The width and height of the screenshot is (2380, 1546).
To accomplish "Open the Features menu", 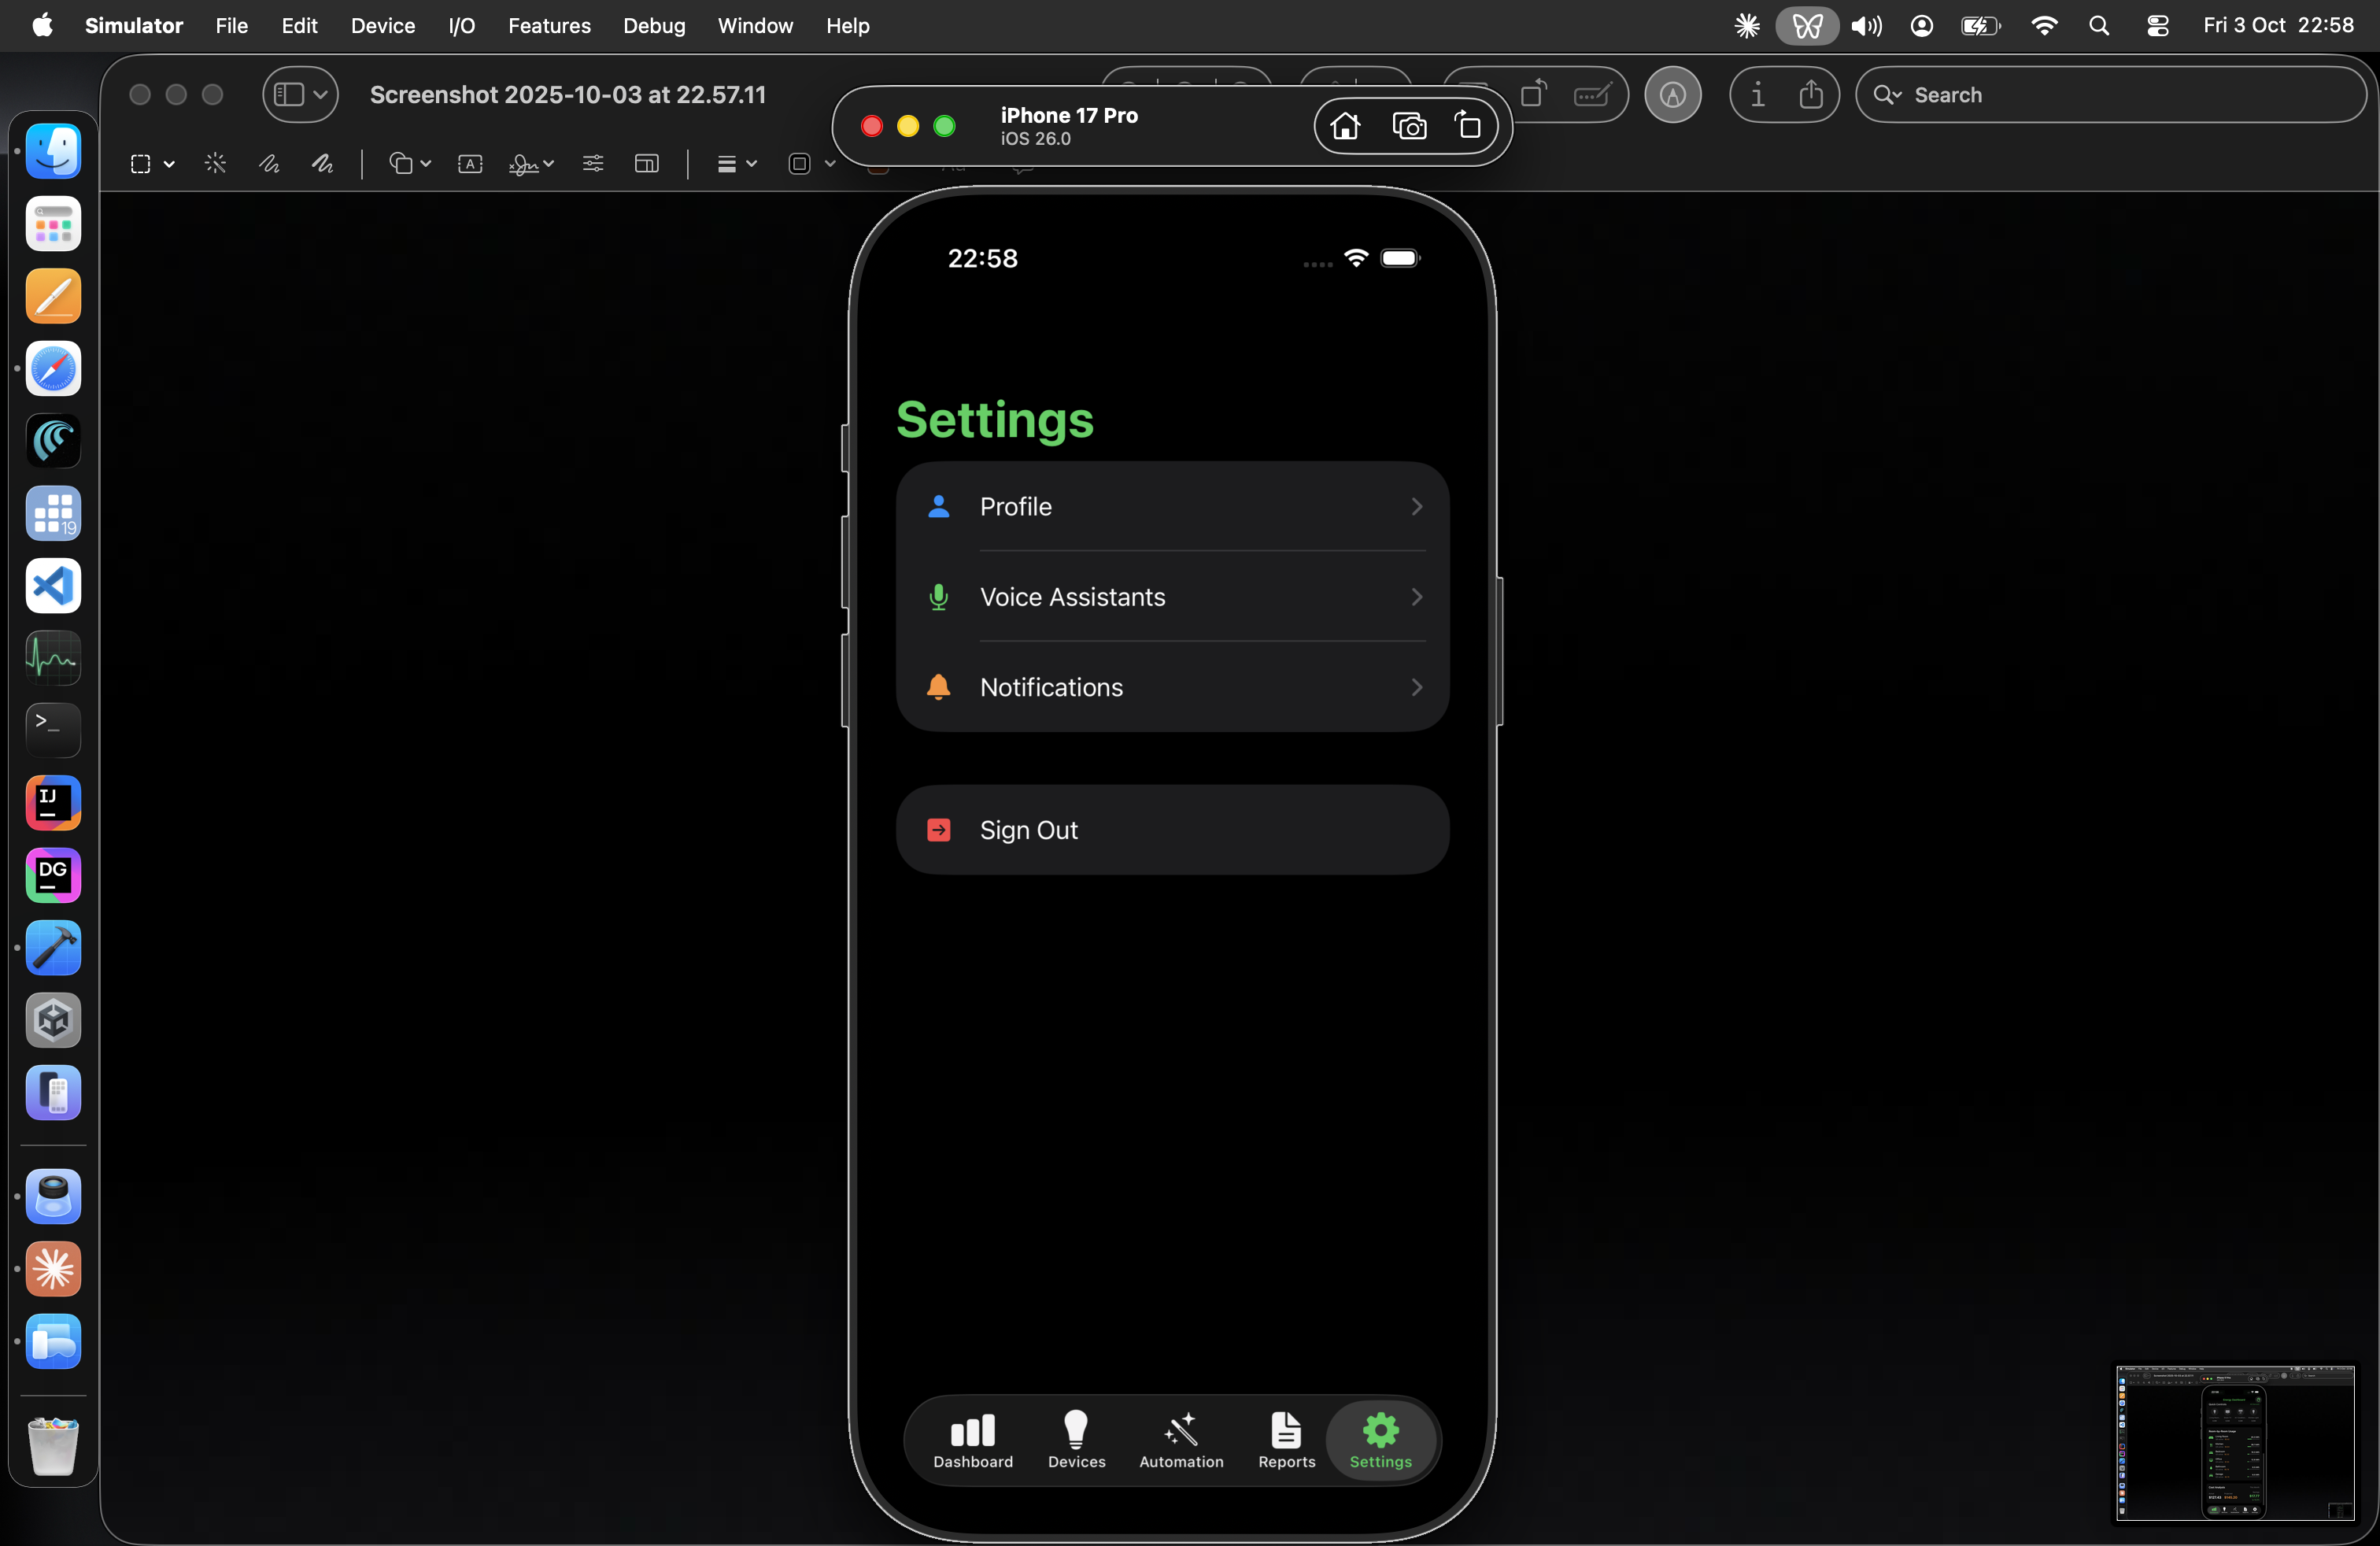I will [x=549, y=26].
